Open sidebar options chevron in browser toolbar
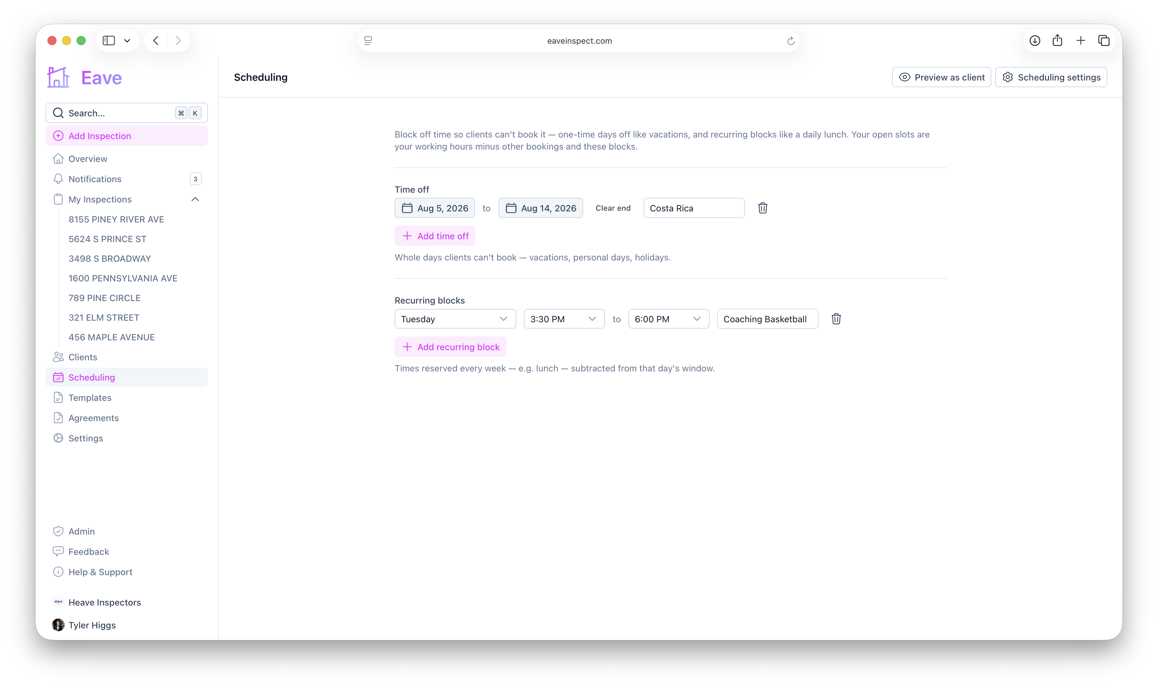Image resolution: width=1158 pixels, height=687 pixels. (127, 41)
